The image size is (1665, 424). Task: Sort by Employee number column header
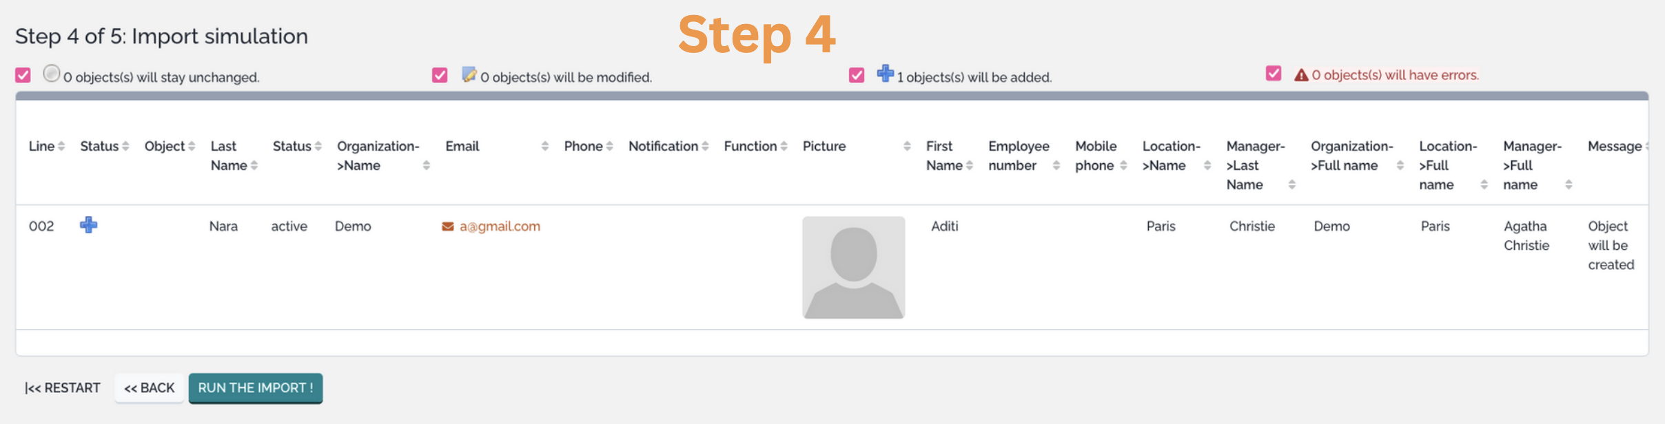point(1019,156)
